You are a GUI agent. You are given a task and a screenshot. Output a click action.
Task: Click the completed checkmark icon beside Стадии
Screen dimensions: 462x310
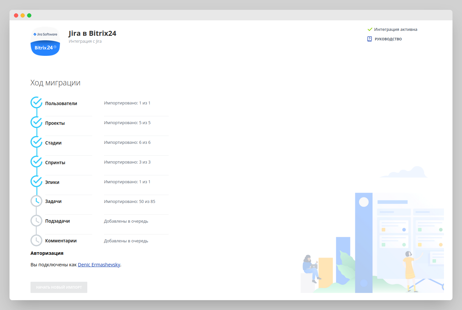[36, 142]
